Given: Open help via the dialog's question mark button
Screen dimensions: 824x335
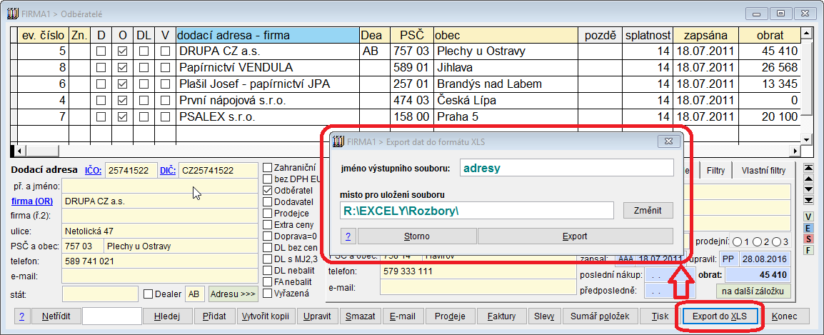Looking at the screenshot, I should point(348,236).
